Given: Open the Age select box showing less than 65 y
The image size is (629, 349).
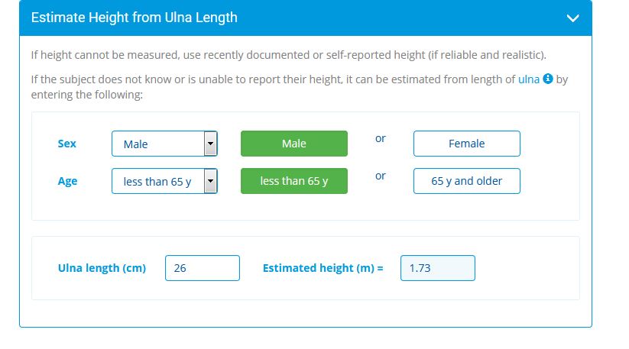Looking at the screenshot, I should click(x=164, y=181).
